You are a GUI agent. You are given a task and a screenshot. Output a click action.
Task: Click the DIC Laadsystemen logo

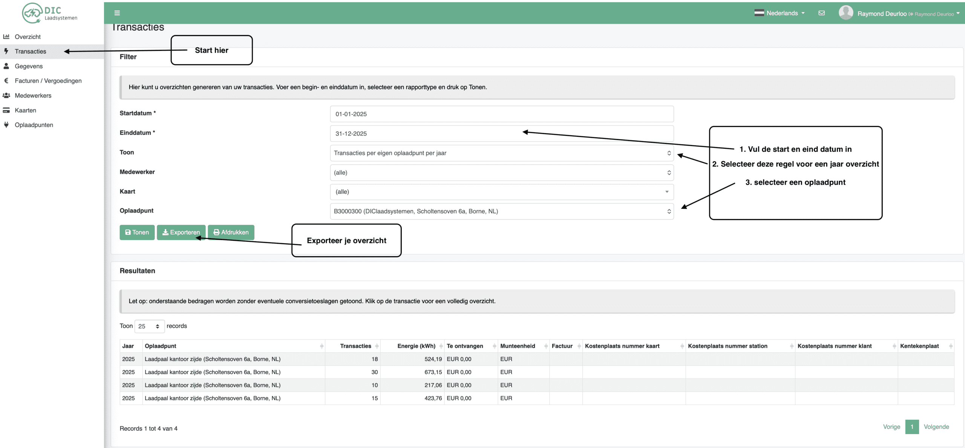point(49,13)
